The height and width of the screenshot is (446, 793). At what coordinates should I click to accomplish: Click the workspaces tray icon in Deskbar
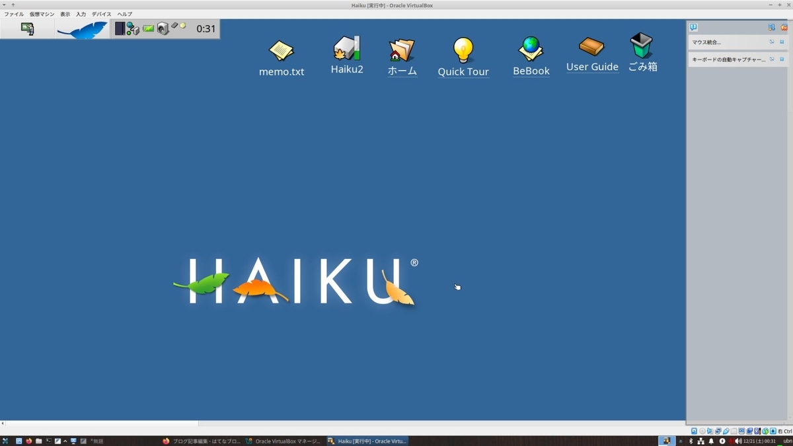click(120, 28)
